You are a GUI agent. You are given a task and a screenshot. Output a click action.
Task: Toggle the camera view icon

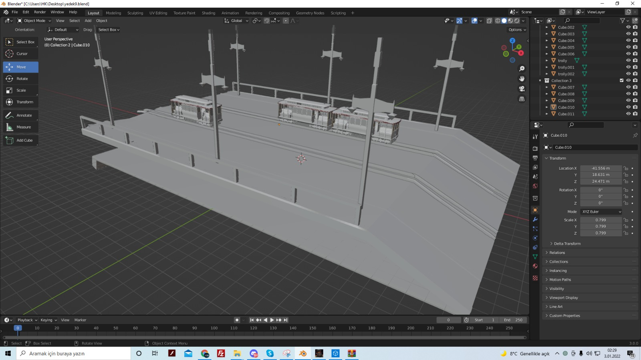522,89
